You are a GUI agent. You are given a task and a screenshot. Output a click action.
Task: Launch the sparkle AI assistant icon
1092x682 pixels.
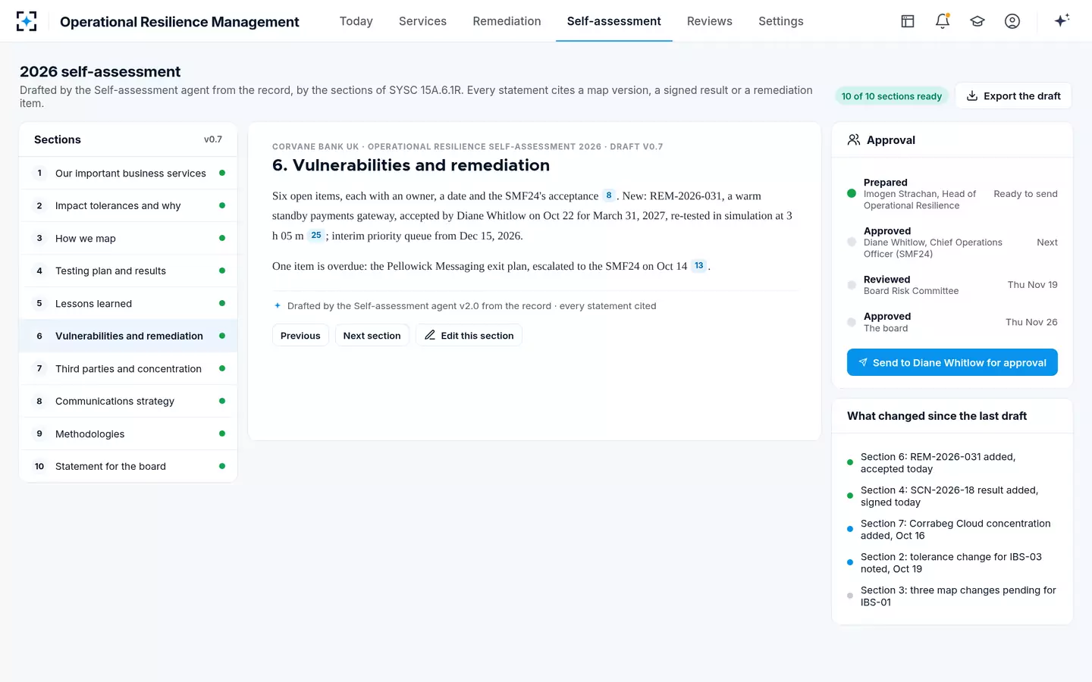[x=1062, y=20]
